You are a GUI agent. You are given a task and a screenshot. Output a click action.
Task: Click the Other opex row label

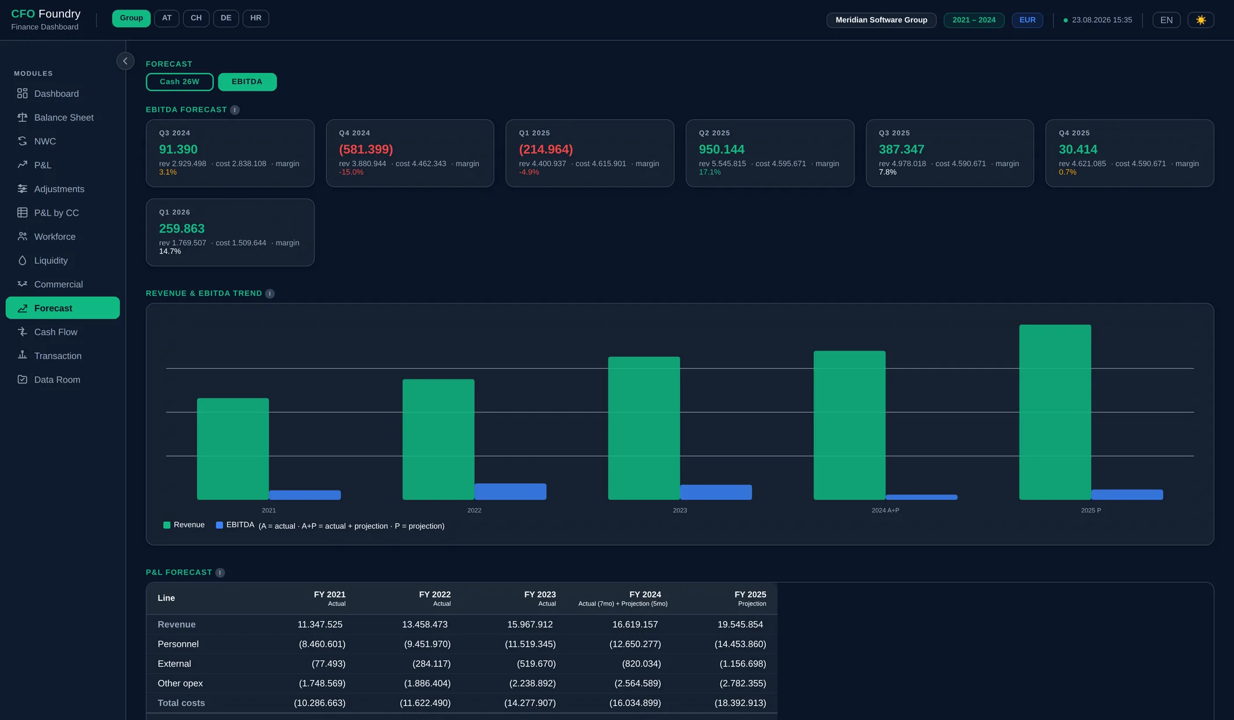coord(180,683)
